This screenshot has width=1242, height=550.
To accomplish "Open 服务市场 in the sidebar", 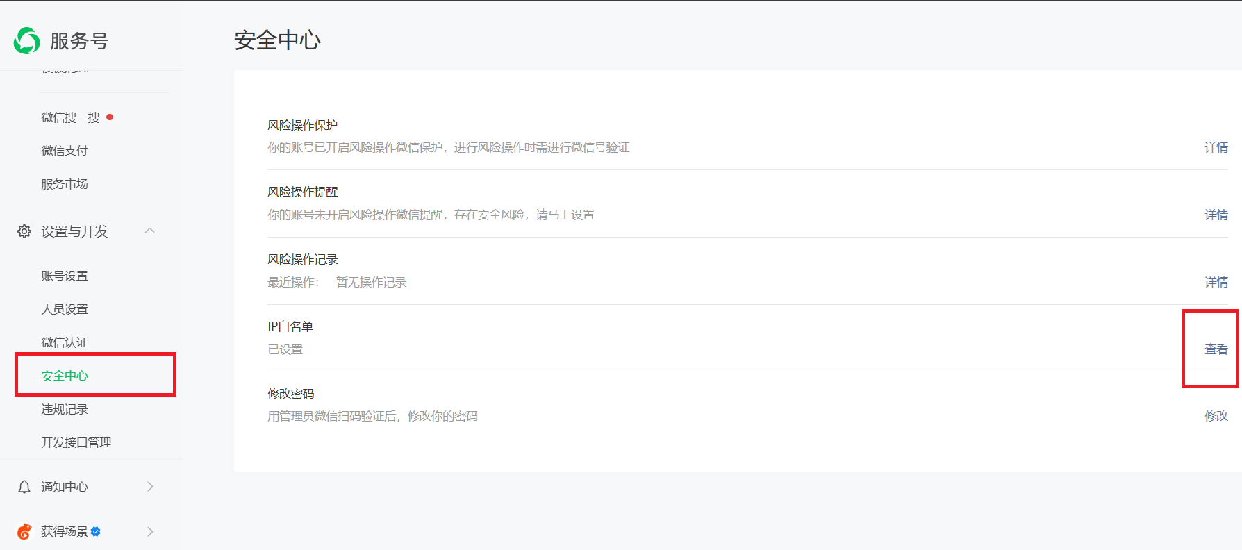I will tap(65, 184).
